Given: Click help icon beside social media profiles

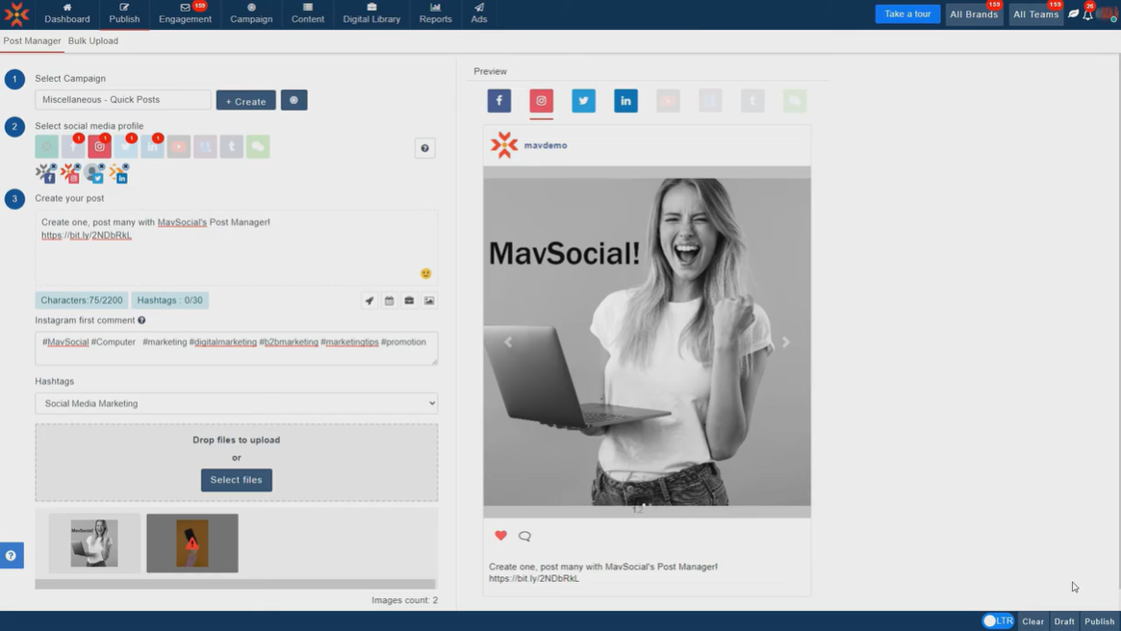Looking at the screenshot, I should coord(424,148).
